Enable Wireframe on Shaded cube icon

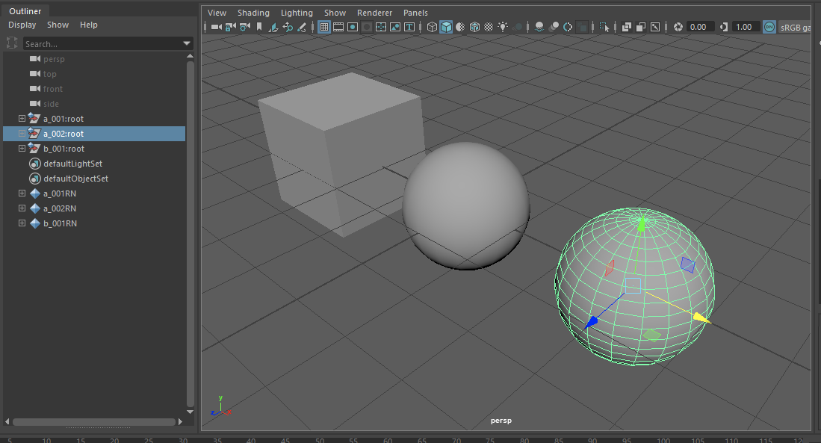coord(474,27)
